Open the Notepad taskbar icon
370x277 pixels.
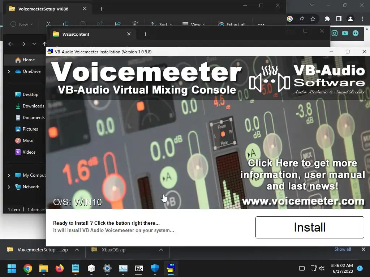pos(76,268)
